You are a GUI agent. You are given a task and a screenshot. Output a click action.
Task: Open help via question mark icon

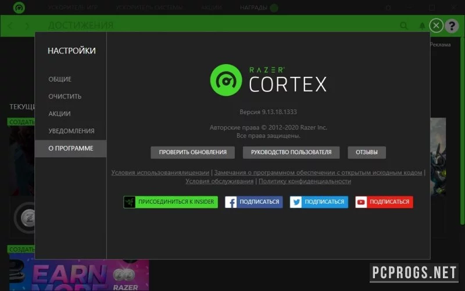pyautogui.click(x=452, y=26)
